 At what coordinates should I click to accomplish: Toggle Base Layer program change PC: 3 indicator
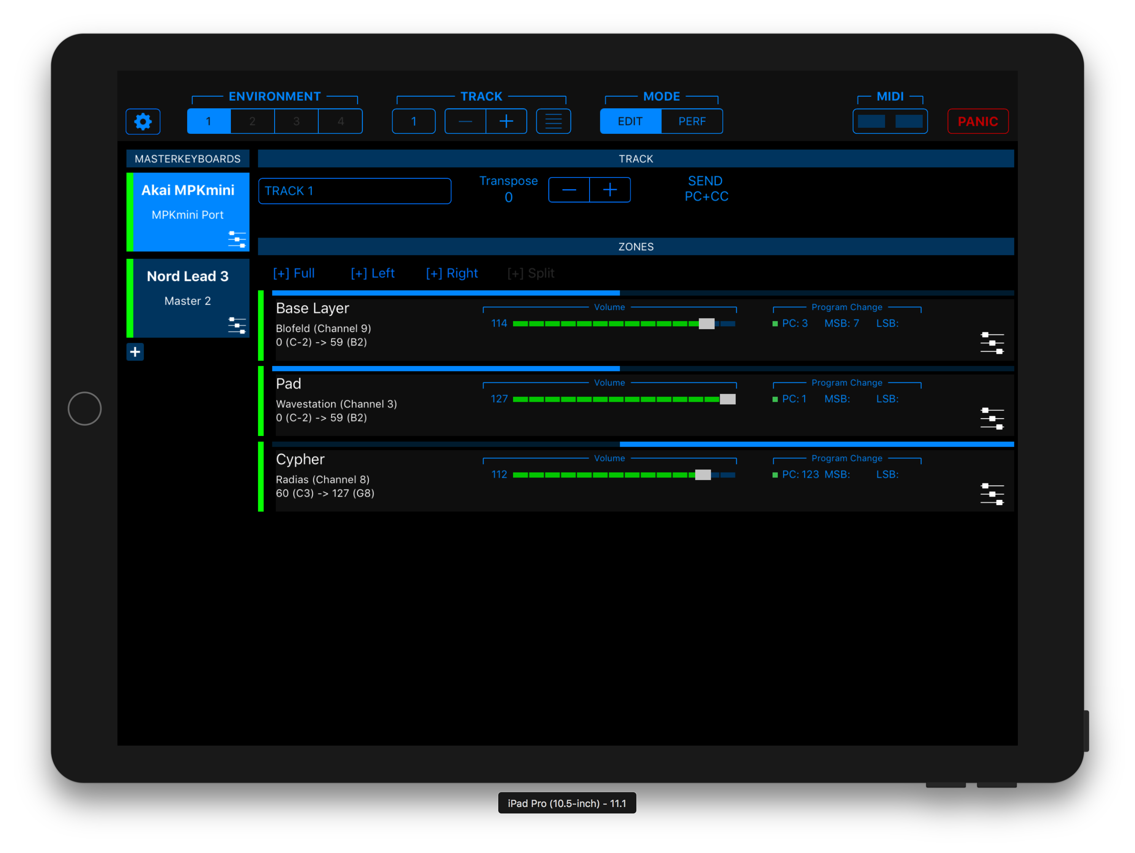point(775,323)
